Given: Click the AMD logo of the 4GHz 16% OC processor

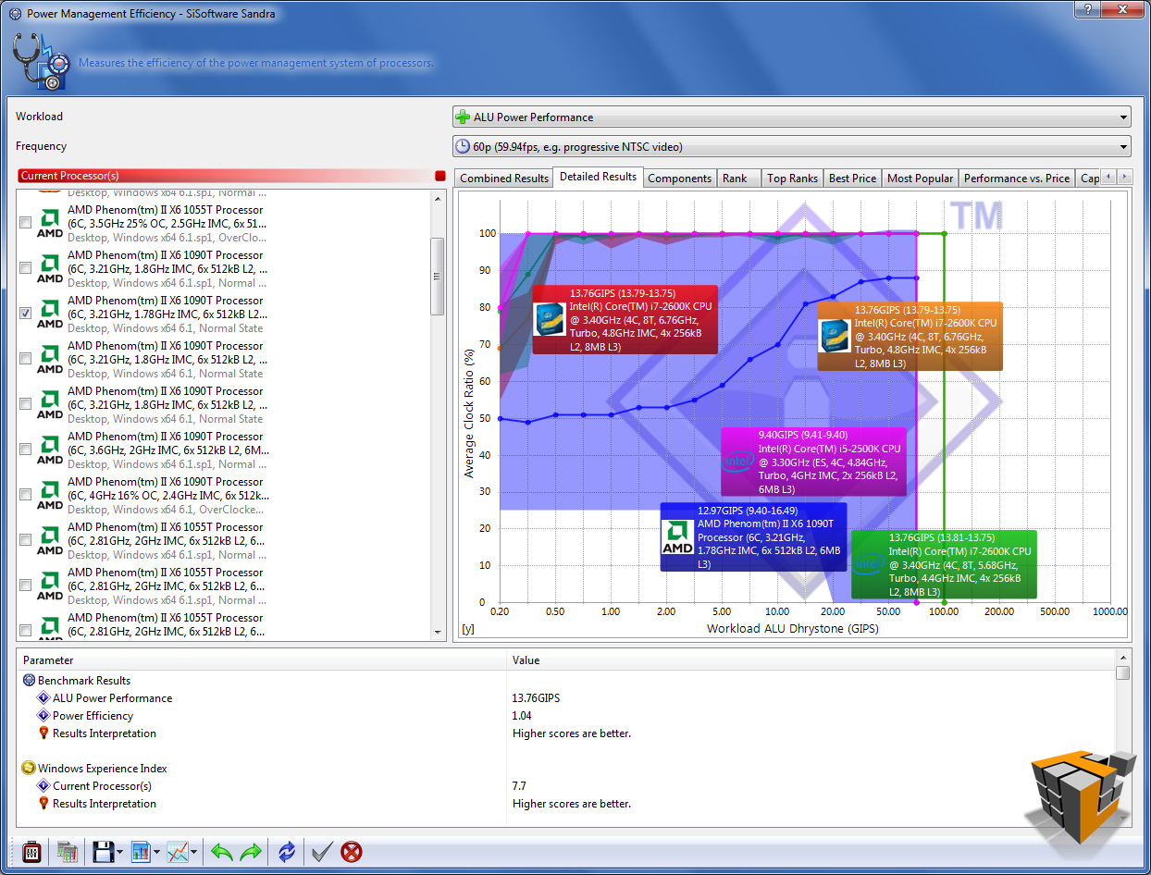Looking at the screenshot, I should point(50,495).
